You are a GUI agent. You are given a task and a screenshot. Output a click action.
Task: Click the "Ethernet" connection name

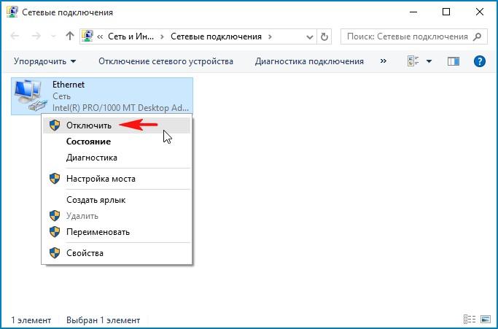coord(69,85)
